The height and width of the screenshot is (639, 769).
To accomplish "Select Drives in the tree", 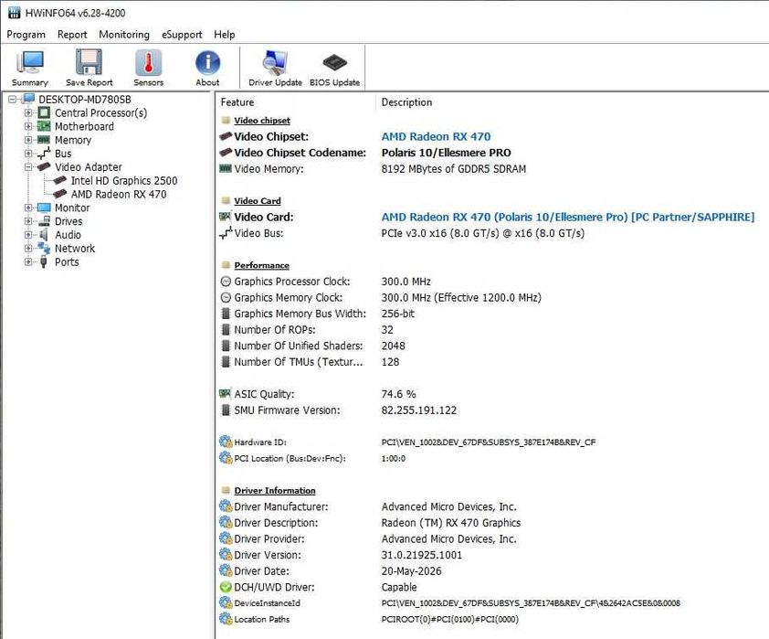I will pos(68,221).
